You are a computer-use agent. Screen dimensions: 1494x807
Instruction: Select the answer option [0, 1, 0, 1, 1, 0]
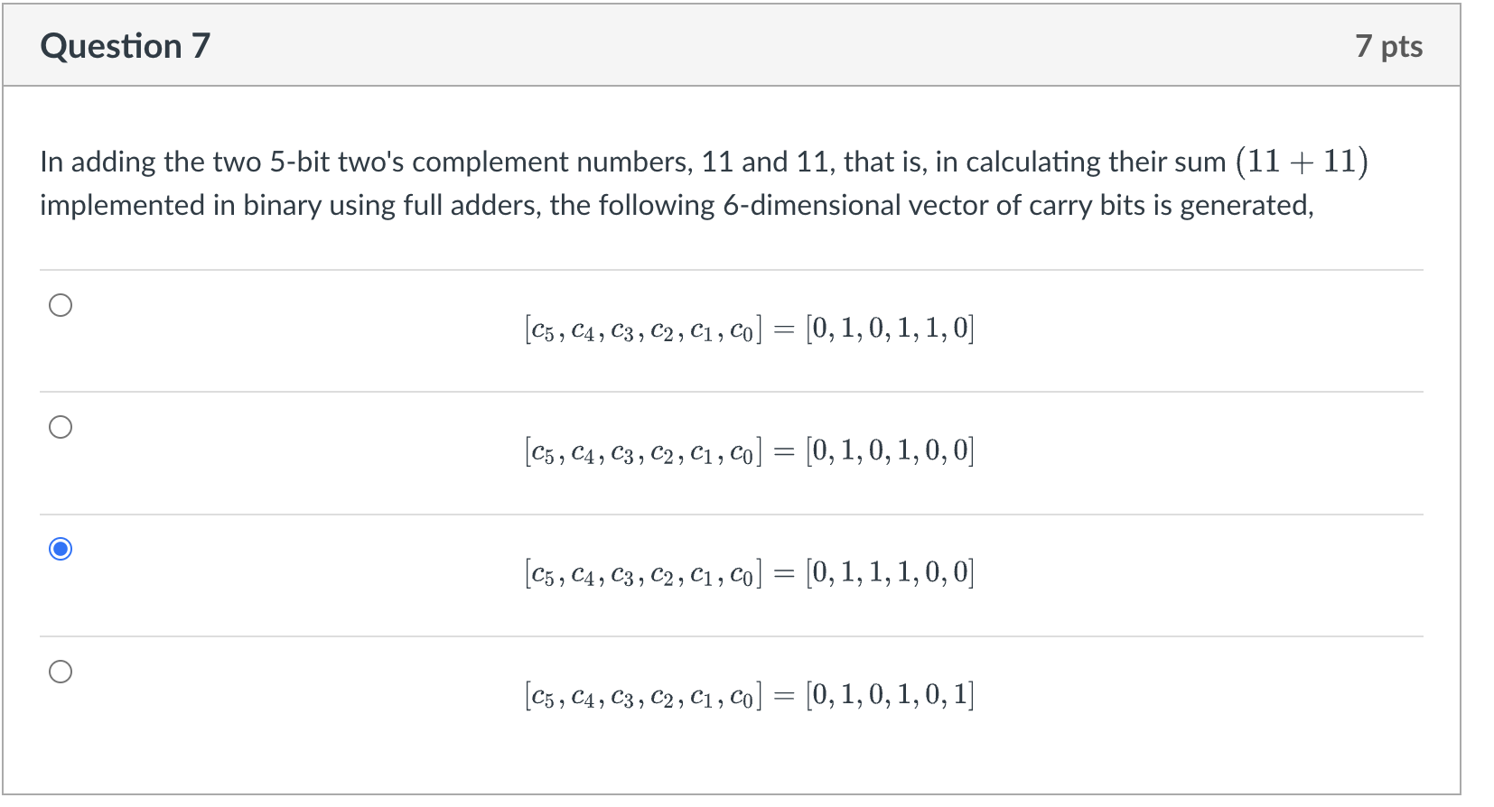60,305
